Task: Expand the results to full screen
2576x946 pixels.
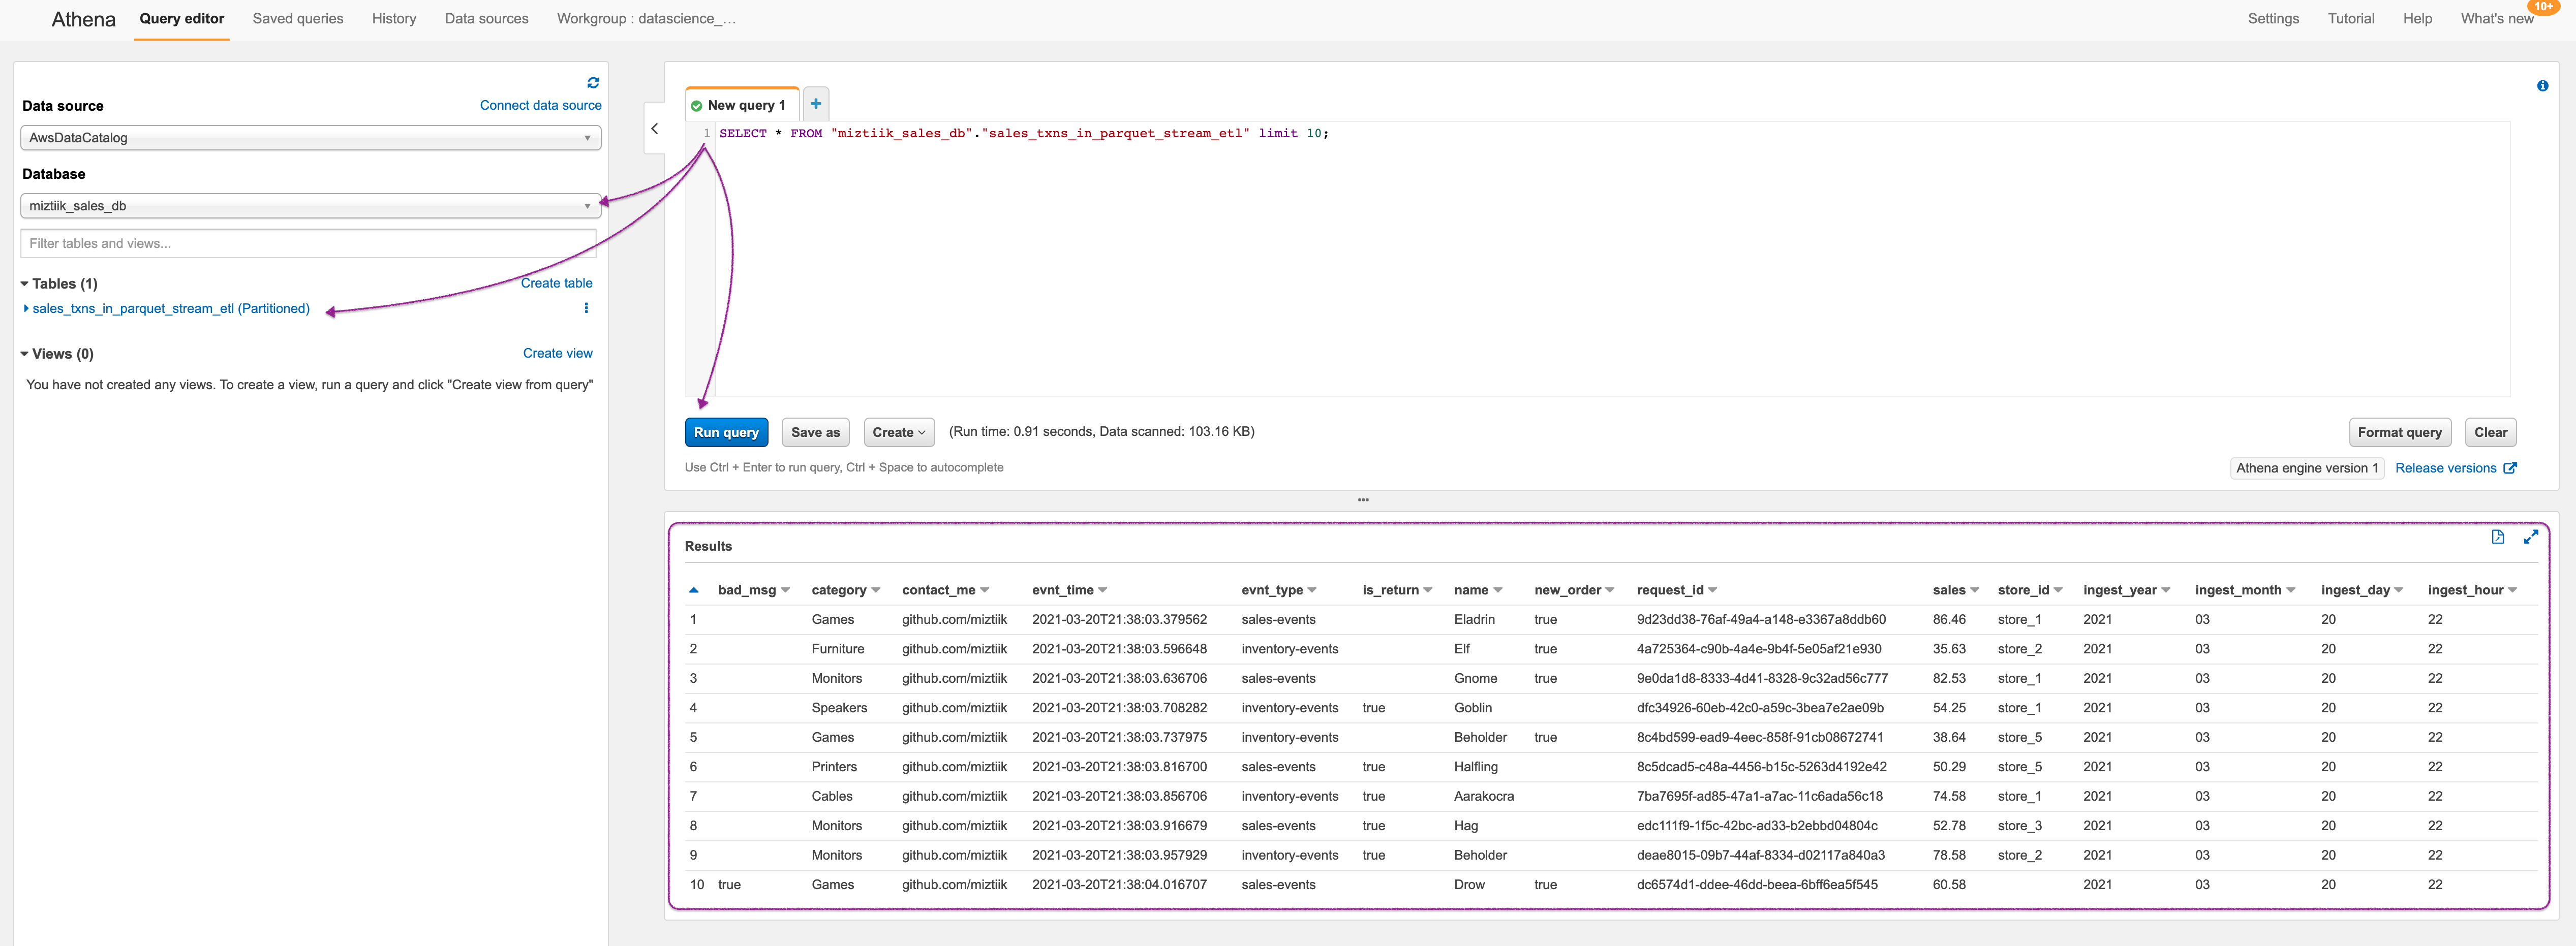Action: [x=2530, y=537]
